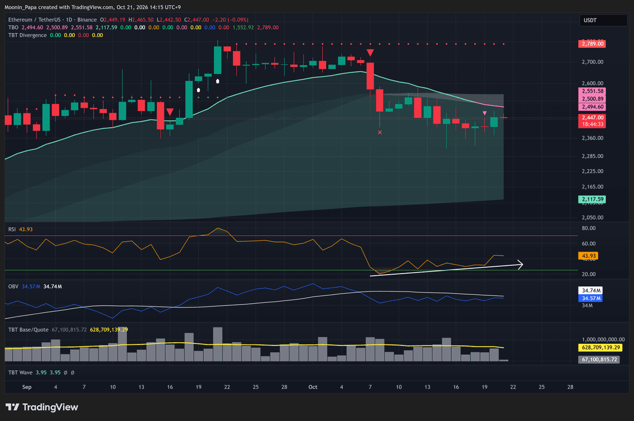Click the TBT Base/Quote pane legend label
The width and height of the screenshot is (634, 421).
pos(28,329)
